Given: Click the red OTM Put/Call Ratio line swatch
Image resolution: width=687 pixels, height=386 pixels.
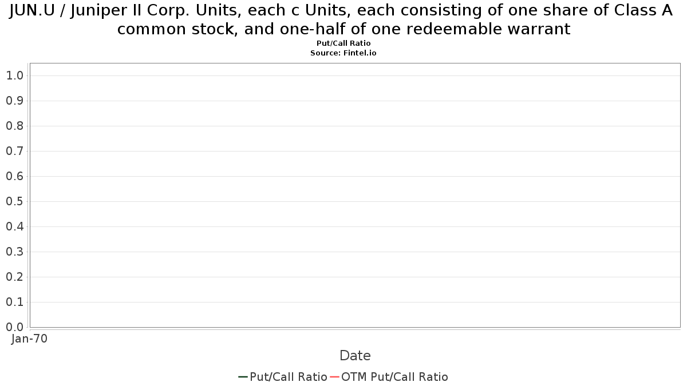Looking at the screenshot, I should tap(334, 377).
